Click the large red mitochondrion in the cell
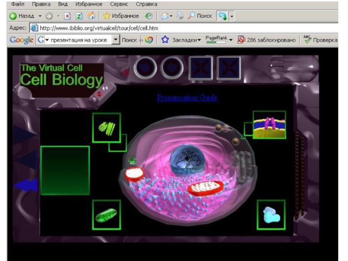Screen dimensions: 348x261 (205, 188)
